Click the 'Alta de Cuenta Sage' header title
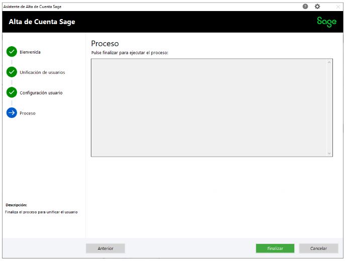347x261 pixels. coord(42,22)
